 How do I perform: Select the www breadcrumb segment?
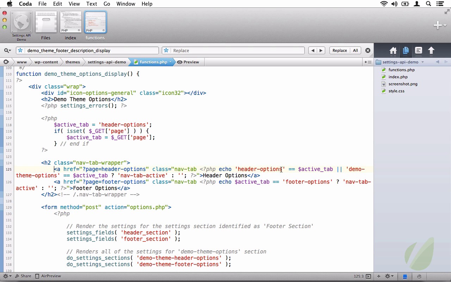point(22,62)
